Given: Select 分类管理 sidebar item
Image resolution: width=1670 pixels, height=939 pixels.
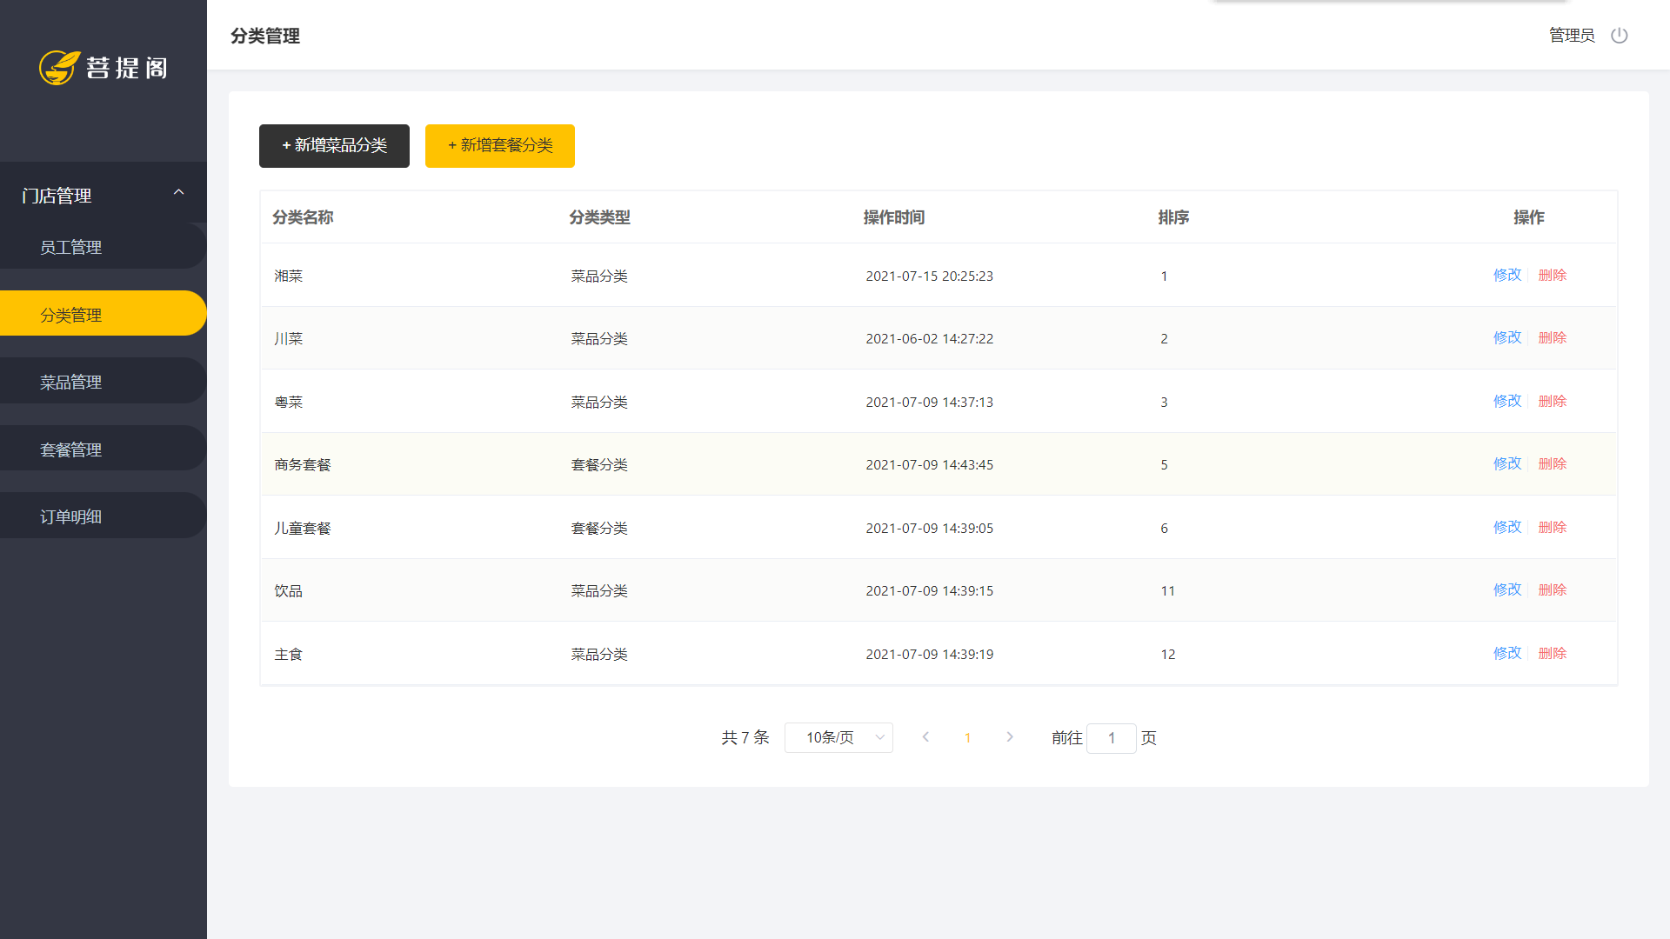Looking at the screenshot, I should tap(71, 315).
